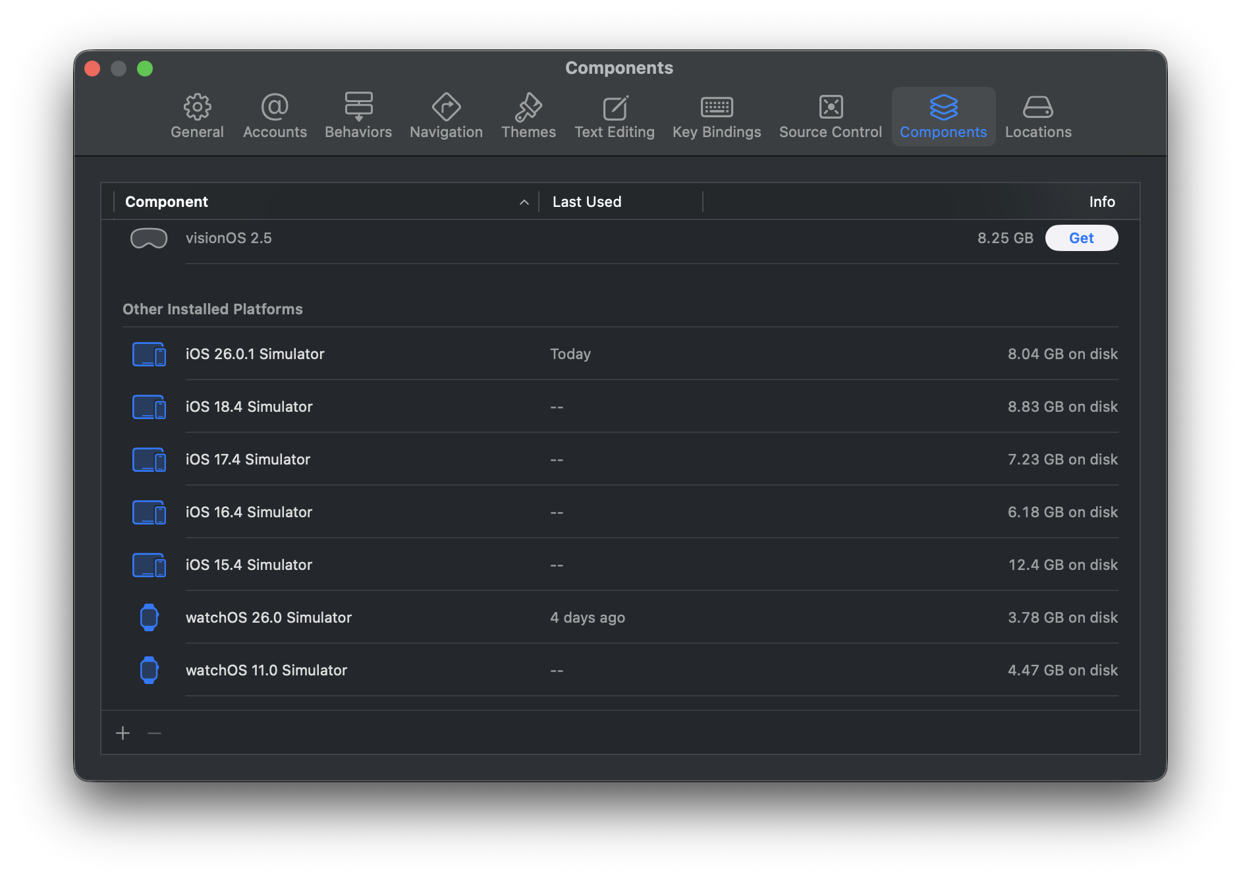Go to Text Editing settings

click(614, 117)
